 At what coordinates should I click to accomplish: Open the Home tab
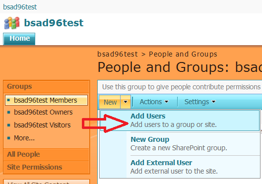19,39
